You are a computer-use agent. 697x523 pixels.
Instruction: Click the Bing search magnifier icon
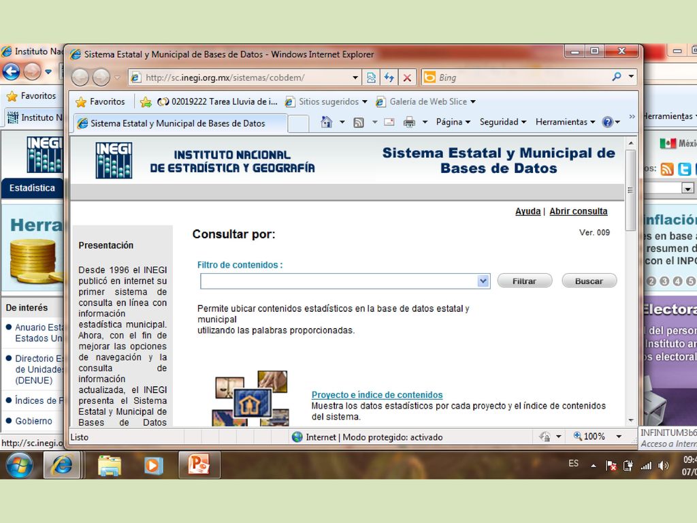tap(617, 76)
